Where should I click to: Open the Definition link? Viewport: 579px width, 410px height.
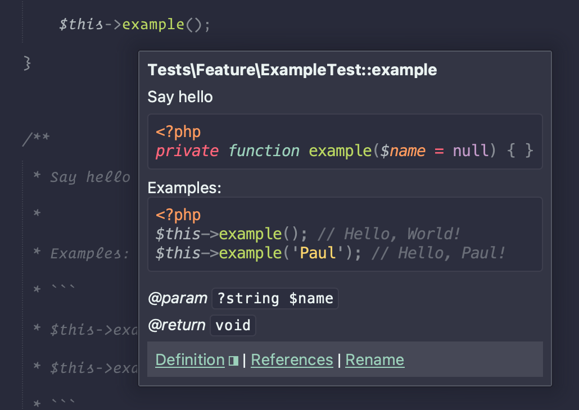pyautogui.click(x=190, y=360)
